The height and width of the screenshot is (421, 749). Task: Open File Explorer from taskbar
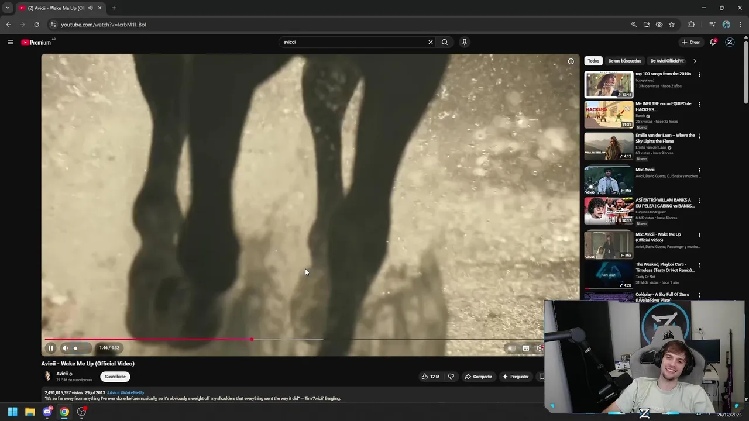[x=30, y=412]
